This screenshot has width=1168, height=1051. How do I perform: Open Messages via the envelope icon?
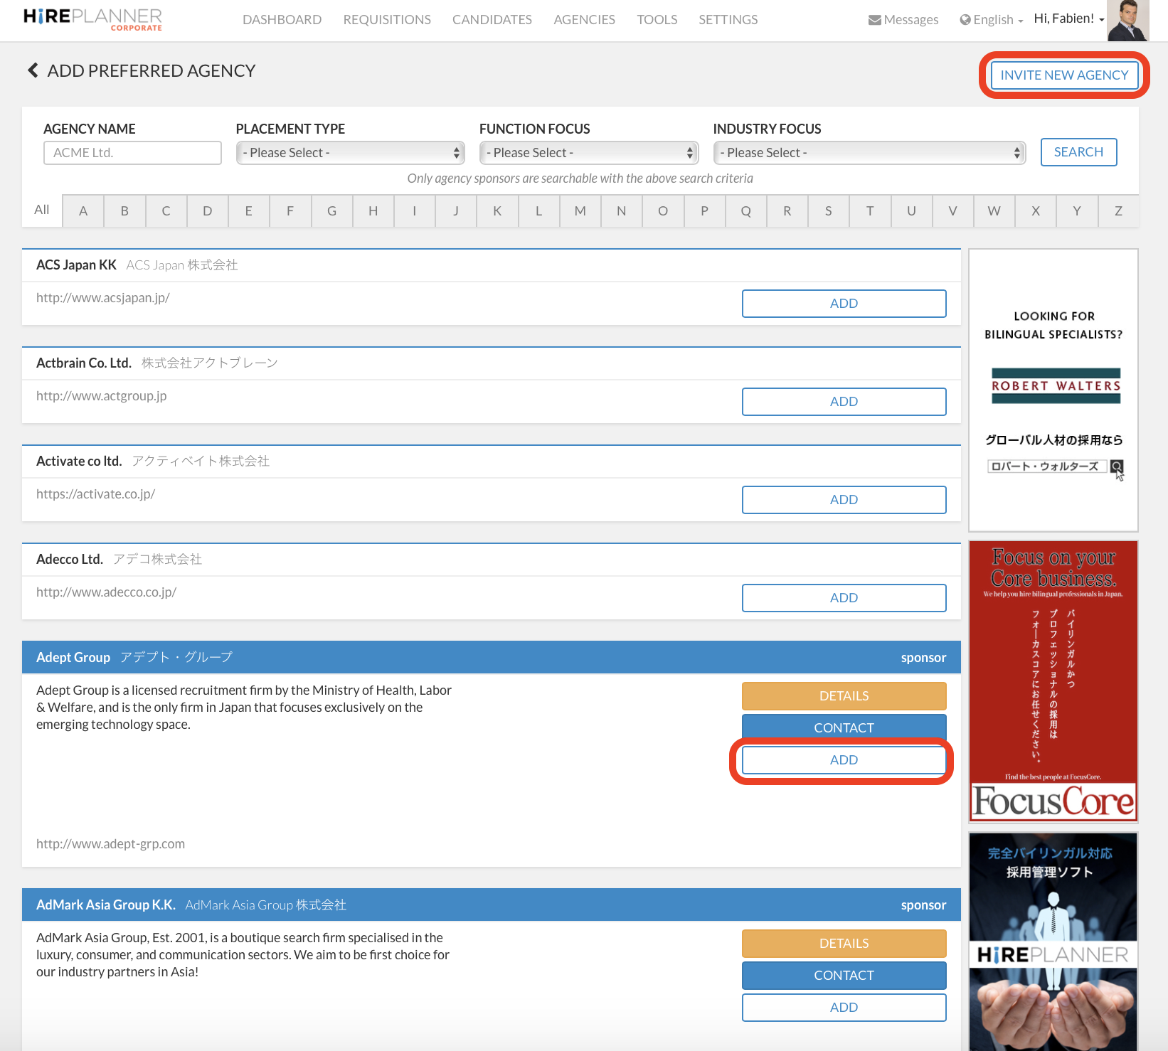tap(874, 20)
